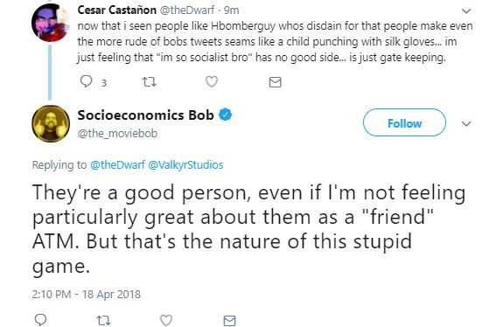
Task: Open dropdown chevron beside Follow button
Action: [466, 123]
